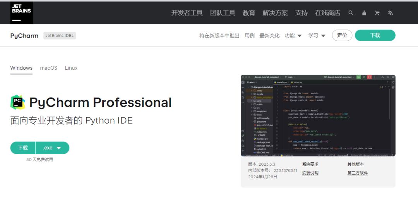Open 将在新版本中推出 page
418x201 pixels.
point(219,36)
